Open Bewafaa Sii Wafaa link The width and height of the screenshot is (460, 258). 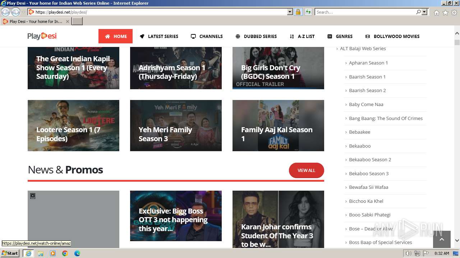368,187
